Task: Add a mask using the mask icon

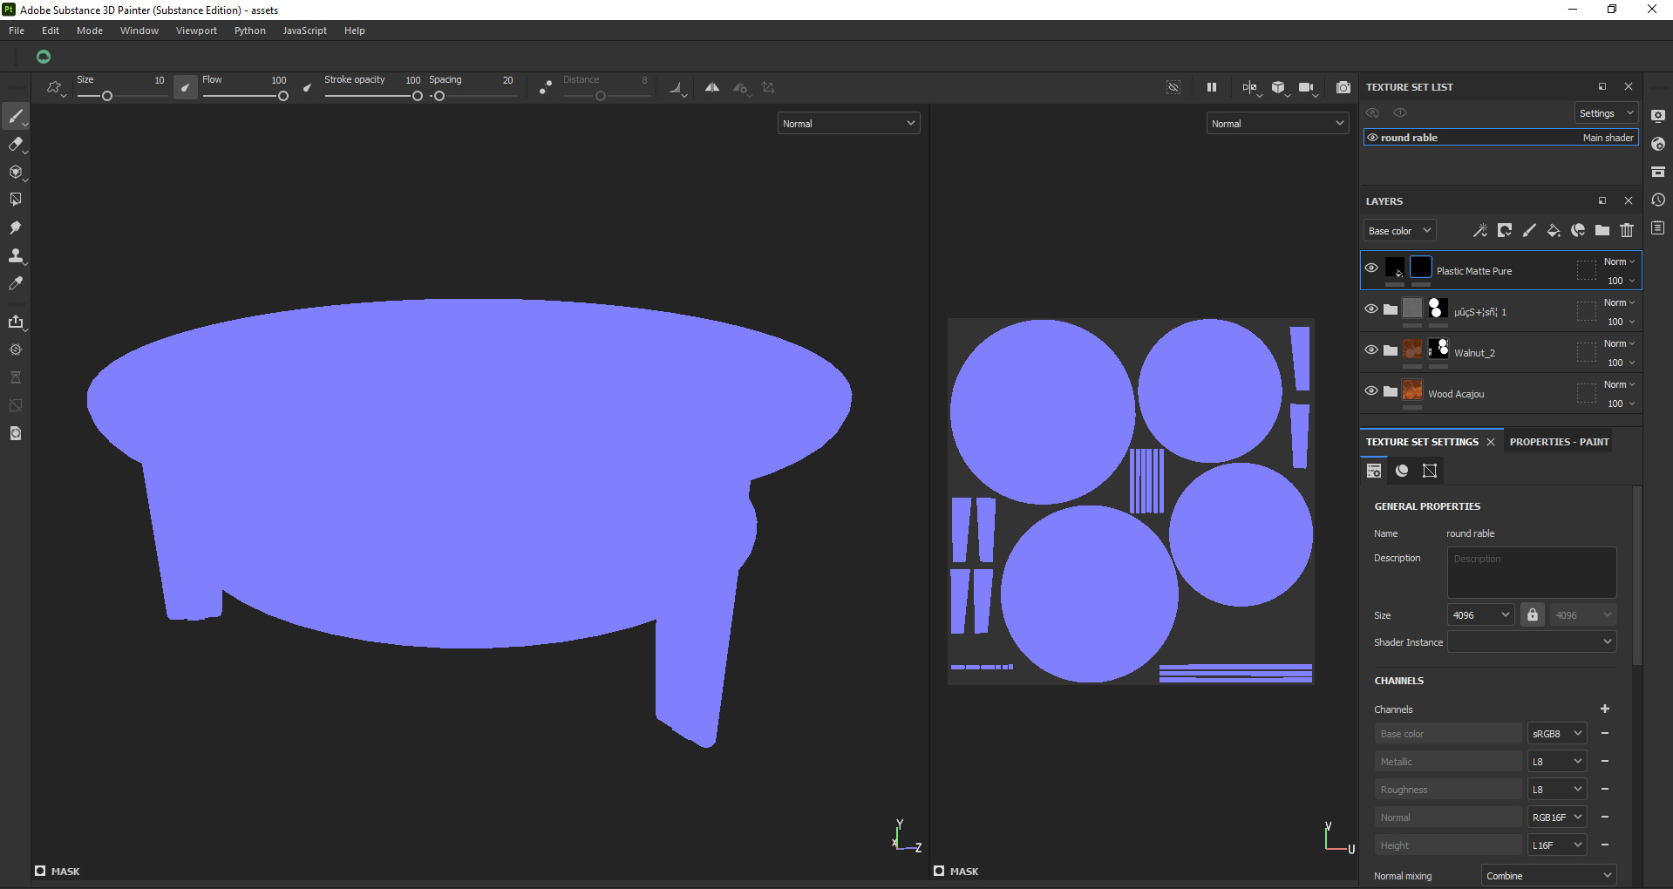Action: [x=1505, y=230]
